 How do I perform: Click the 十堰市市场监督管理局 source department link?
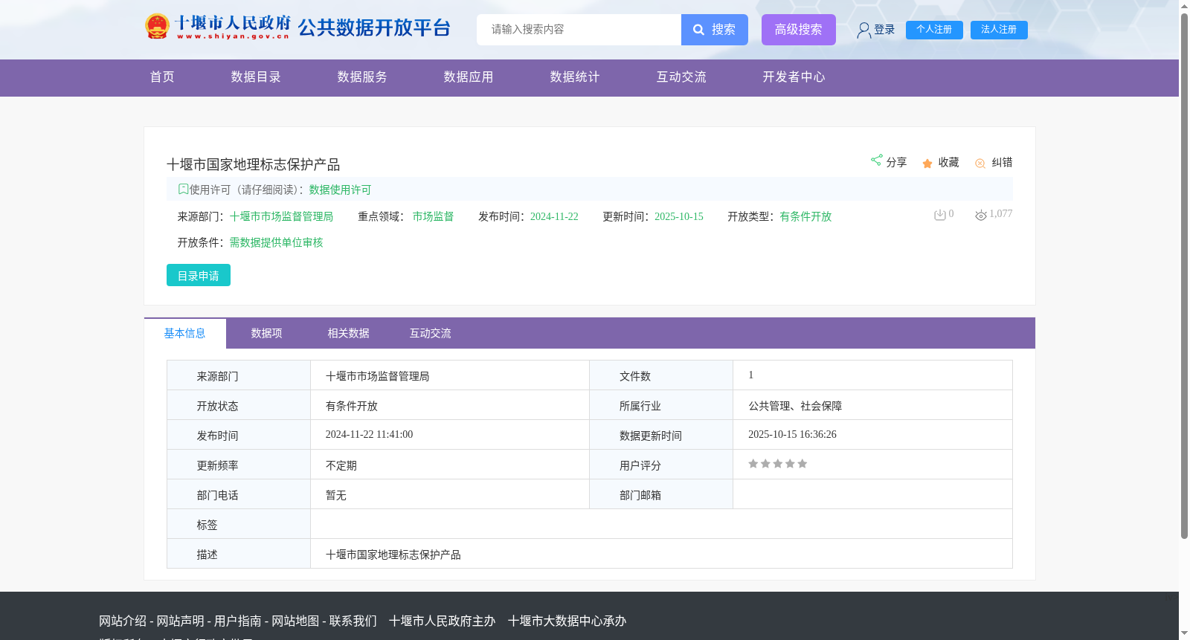pos(281,216)
